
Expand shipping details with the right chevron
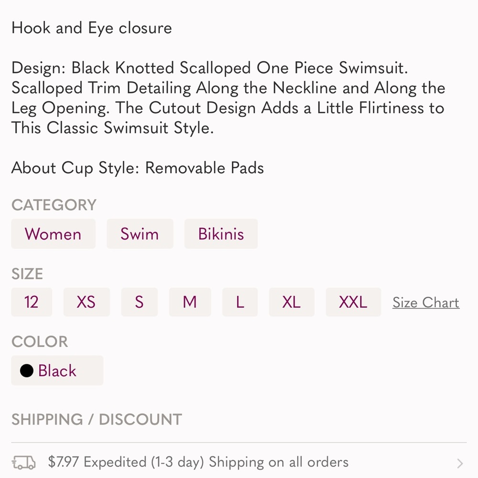tap(459, 463)
